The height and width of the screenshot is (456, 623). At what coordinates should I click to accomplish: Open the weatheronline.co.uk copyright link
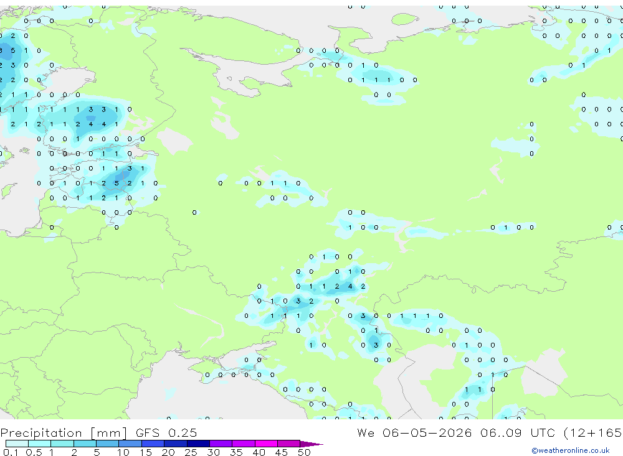click(x=570, y=450)
